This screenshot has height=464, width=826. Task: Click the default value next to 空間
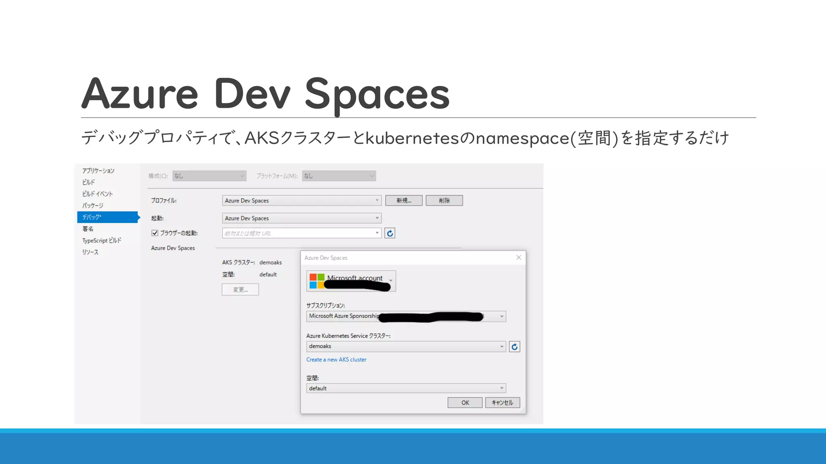(268, 274)
